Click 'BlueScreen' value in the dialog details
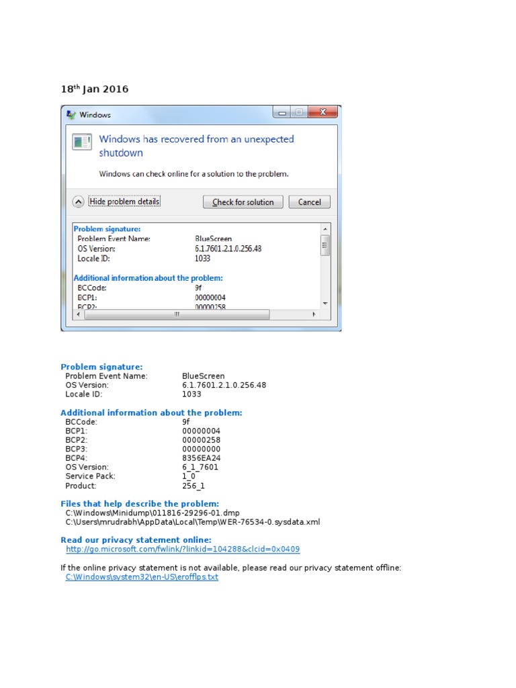Image resolution: width=516 pixels, height=688 pixels. coord(213,239)
